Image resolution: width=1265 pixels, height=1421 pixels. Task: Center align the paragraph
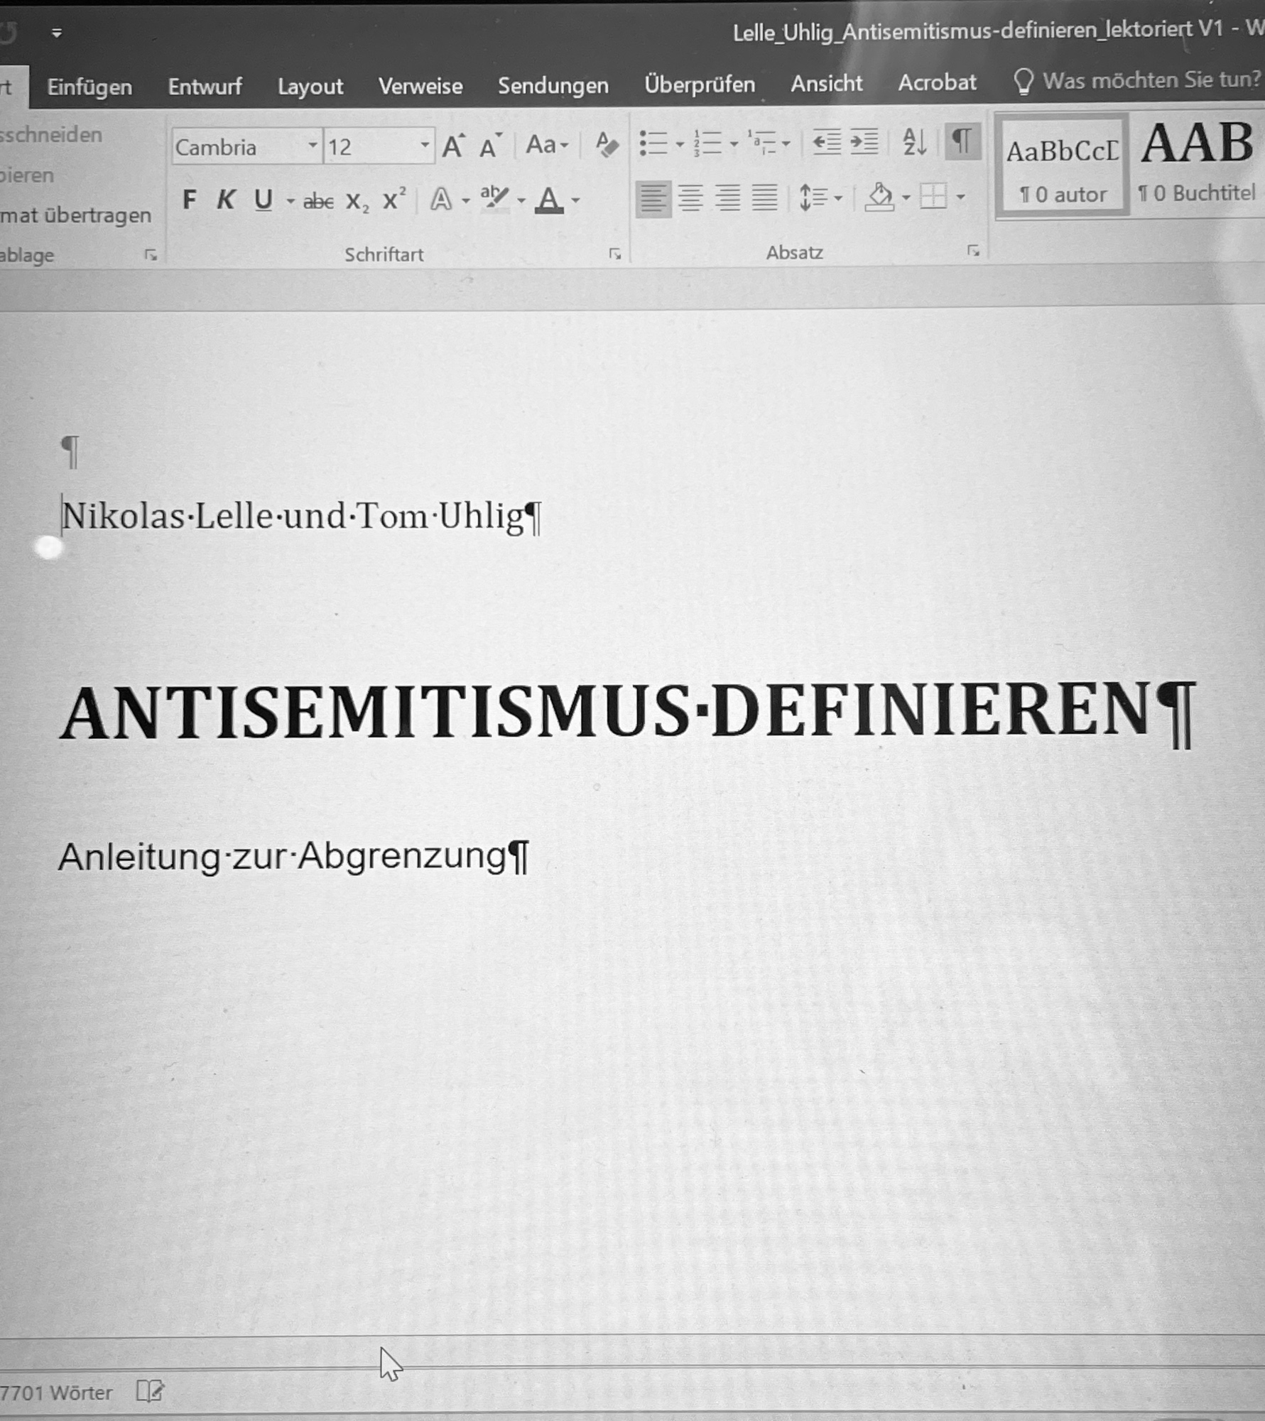pos(690,198)
